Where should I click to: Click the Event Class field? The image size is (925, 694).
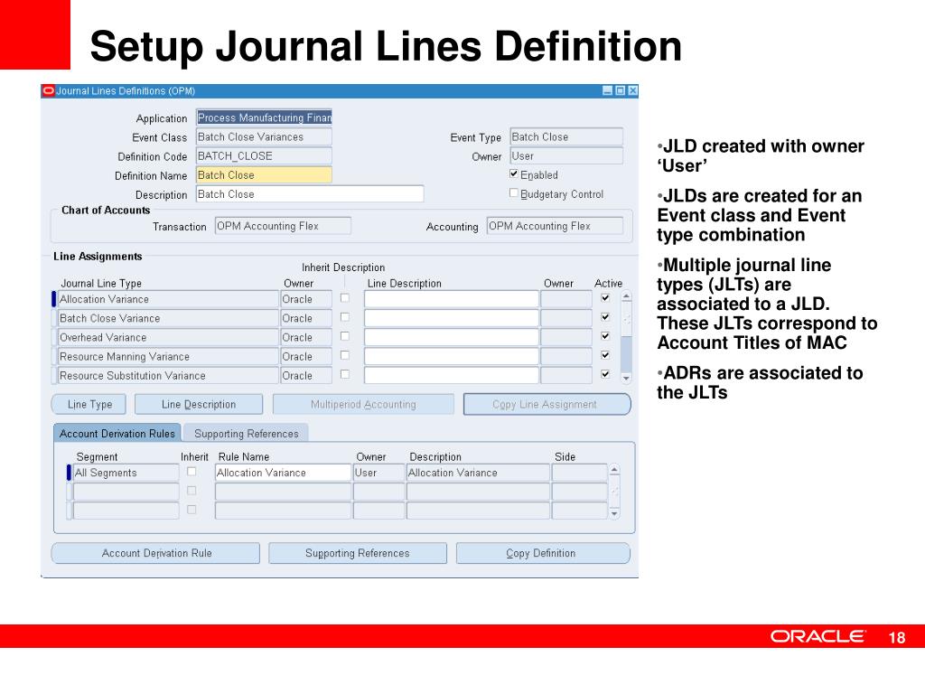pyautogui.click(x=264, y=137)
